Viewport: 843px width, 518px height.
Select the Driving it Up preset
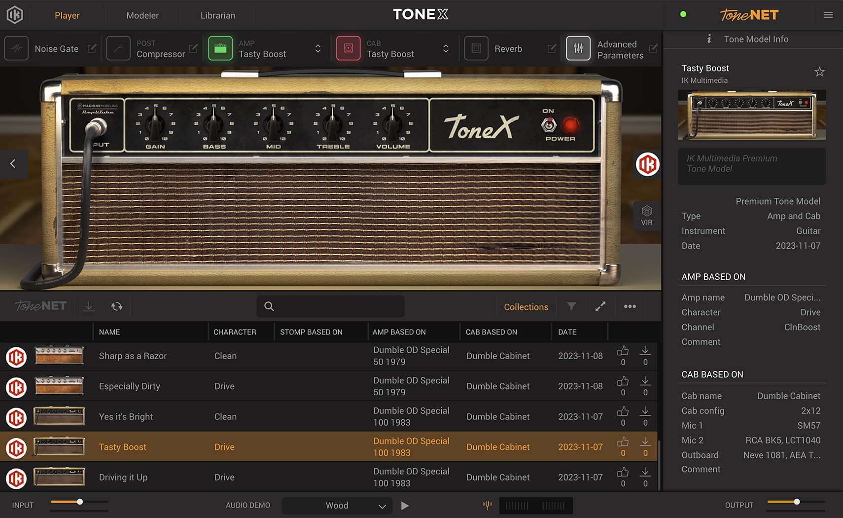[x=328, y=477]
